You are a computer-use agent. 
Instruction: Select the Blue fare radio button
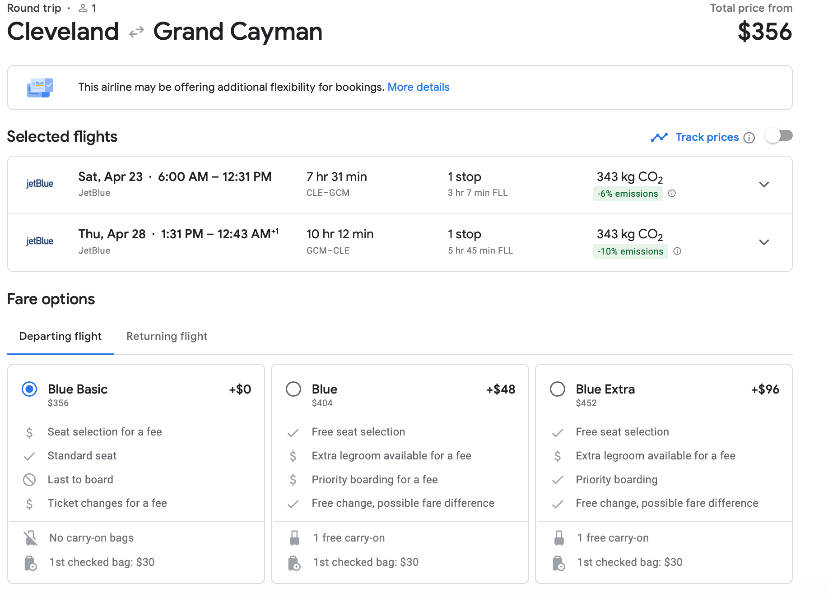[x=293, y=389]
